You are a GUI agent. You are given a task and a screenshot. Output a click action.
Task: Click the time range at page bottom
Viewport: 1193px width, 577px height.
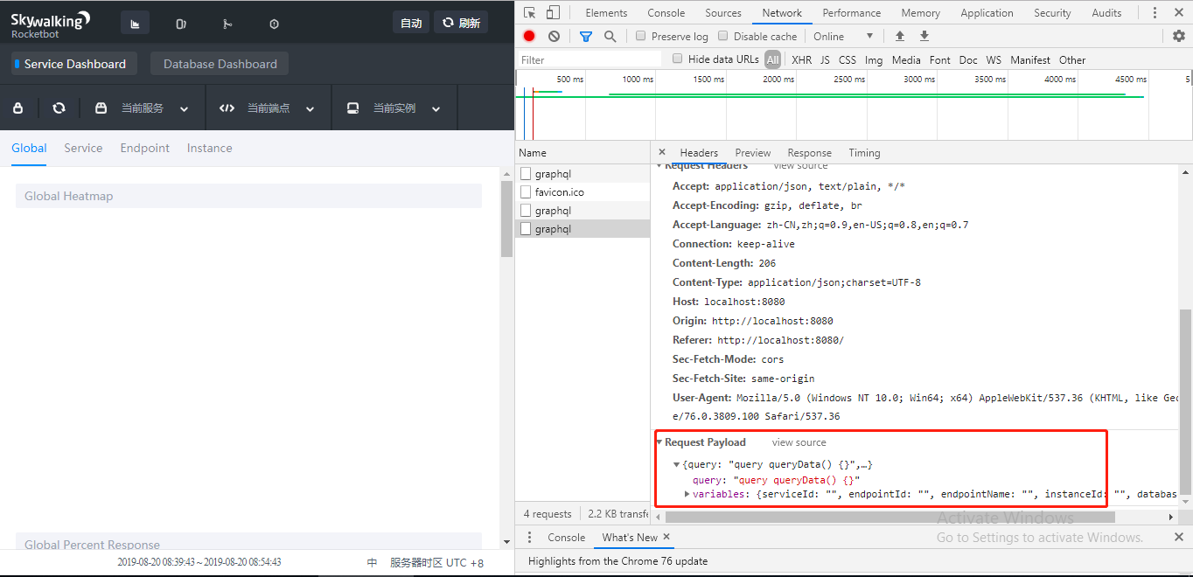pos(199,562)
